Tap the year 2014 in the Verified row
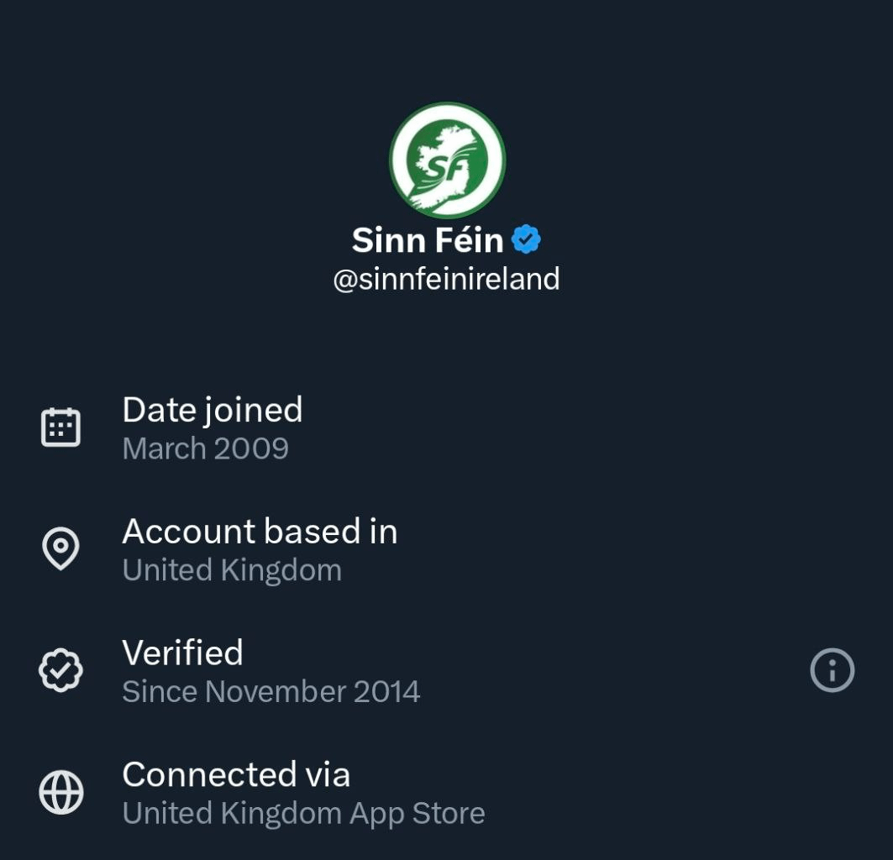Viewport: 893px width, 860px height. (386, 691)
